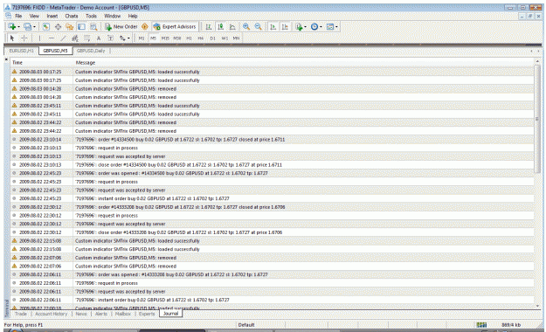
Task: Expand the New Chart dropdown arrow
Action: click(x=18, y=27)
